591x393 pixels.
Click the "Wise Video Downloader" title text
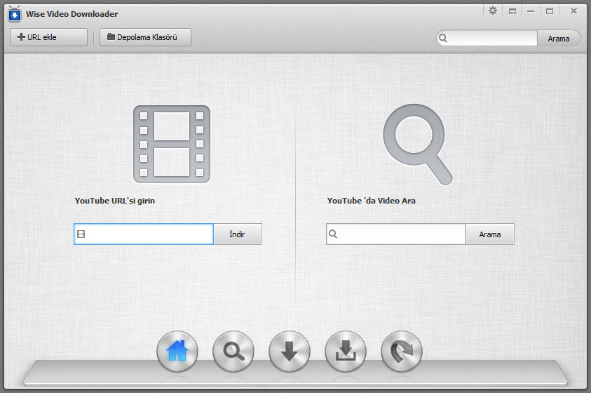tap(72, 14)
